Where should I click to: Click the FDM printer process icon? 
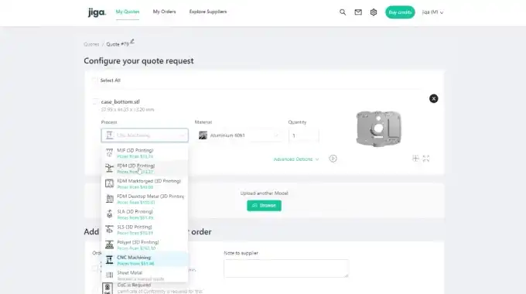coord(109,168)
